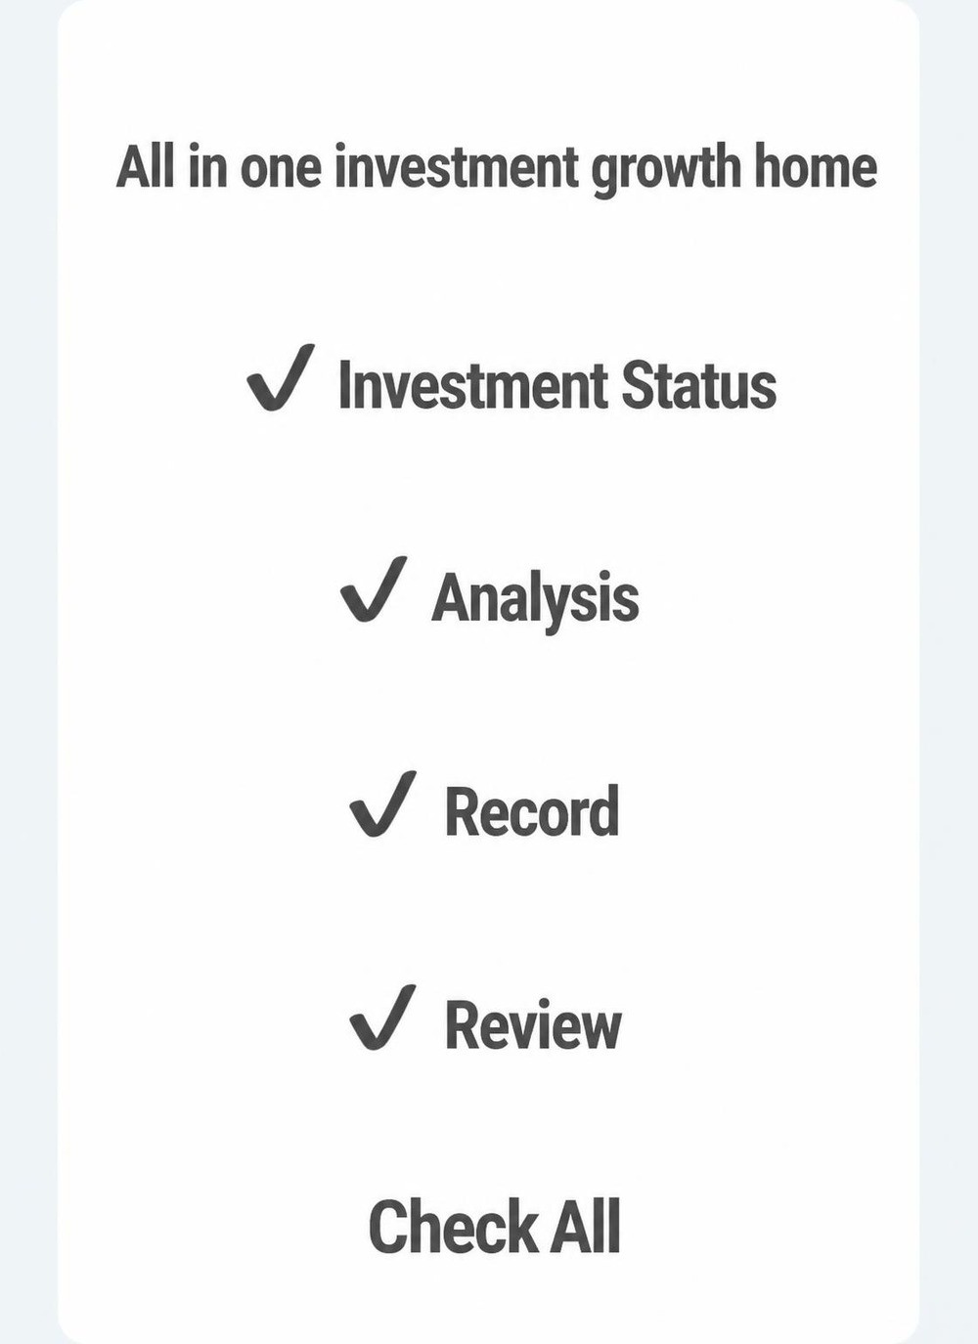Click the word 'Investment' in the checklist row
This screenshot has height=1344, width=978.
473,385
